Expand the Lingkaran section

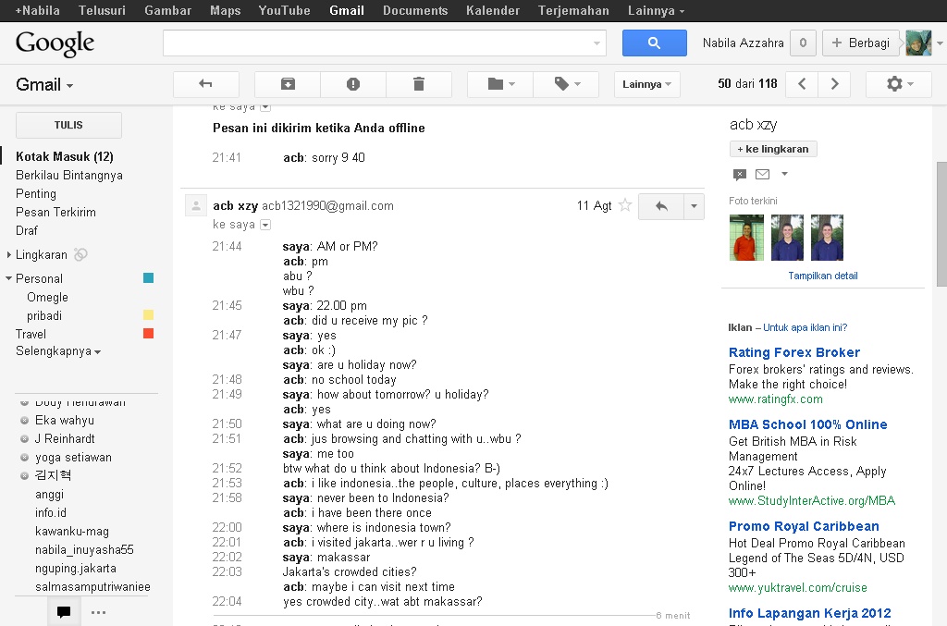tap(9, 255)
